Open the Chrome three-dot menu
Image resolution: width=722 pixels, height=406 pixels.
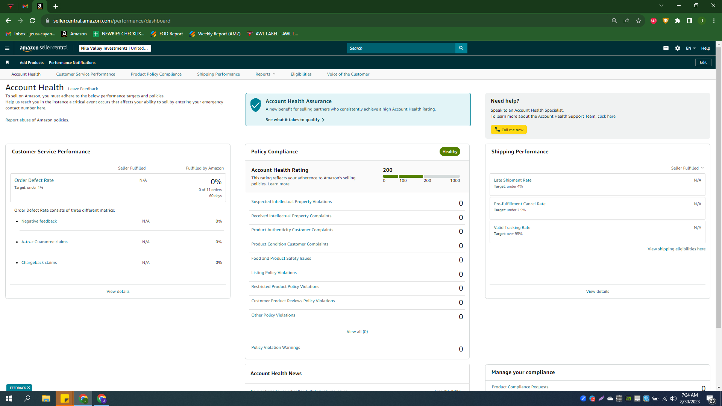click(x=714, y=21)
